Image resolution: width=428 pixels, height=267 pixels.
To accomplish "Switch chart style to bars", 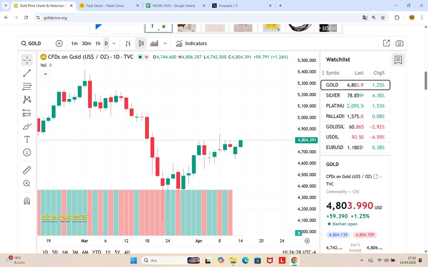I will click(128, 43).
